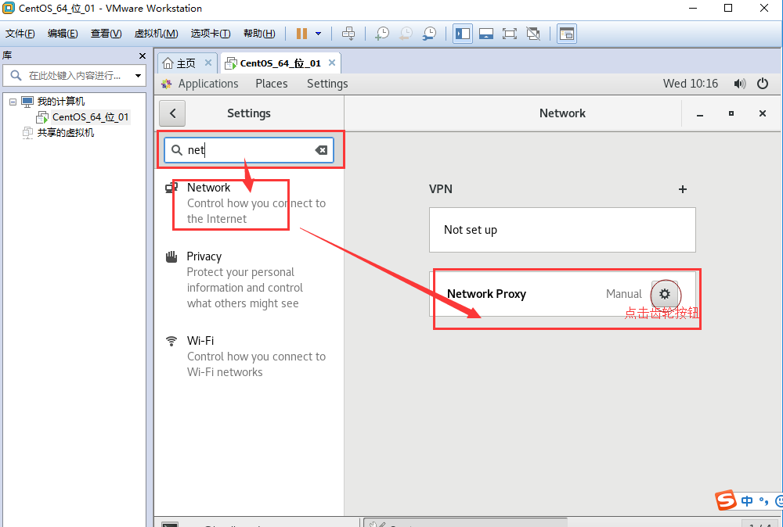The width and height of the screenshot is (783, 527).
Task: Add a VPN with the plus button
Action: [x=683, y=189]
